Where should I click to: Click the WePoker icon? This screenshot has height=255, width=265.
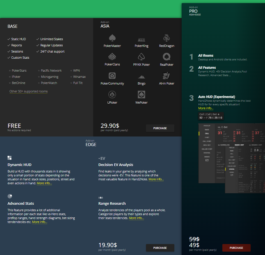coord(141,95)
